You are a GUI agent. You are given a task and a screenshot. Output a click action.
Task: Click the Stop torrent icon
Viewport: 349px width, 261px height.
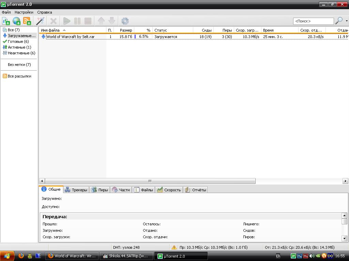click(x=88, y=21)
